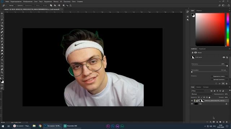
Task: Create a new group with the folder icon
Action: point(220,122)
